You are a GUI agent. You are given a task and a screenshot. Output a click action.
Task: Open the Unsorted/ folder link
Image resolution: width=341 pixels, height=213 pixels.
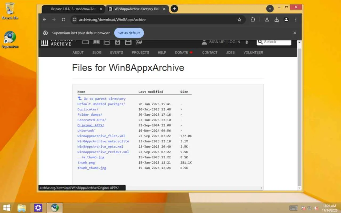(x=86, y=130)
